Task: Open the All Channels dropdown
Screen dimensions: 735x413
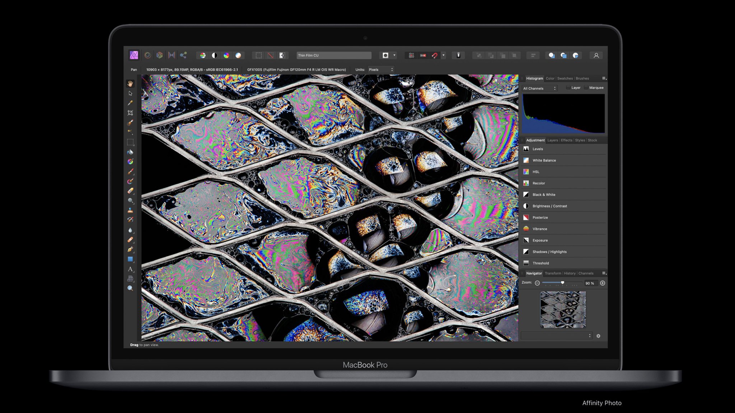Action: click(x=539, y=88)
